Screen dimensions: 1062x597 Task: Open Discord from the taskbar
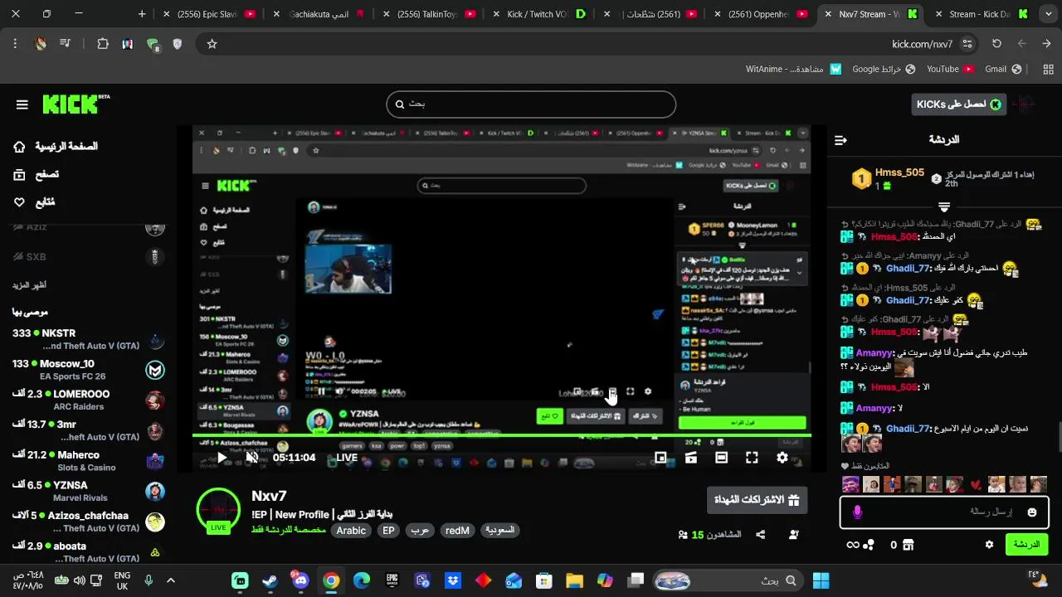pos(300,580)
